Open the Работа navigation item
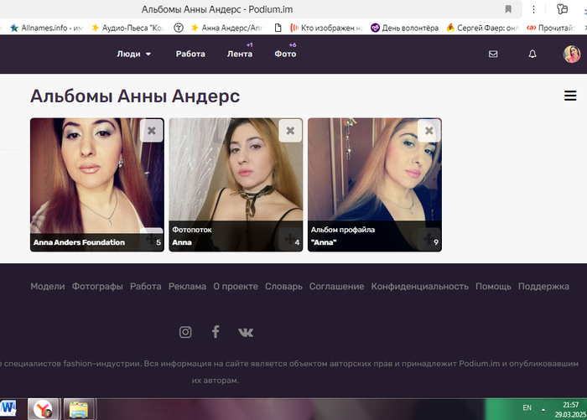This screenshot has height=420, width=587. [x=190, y=54]
